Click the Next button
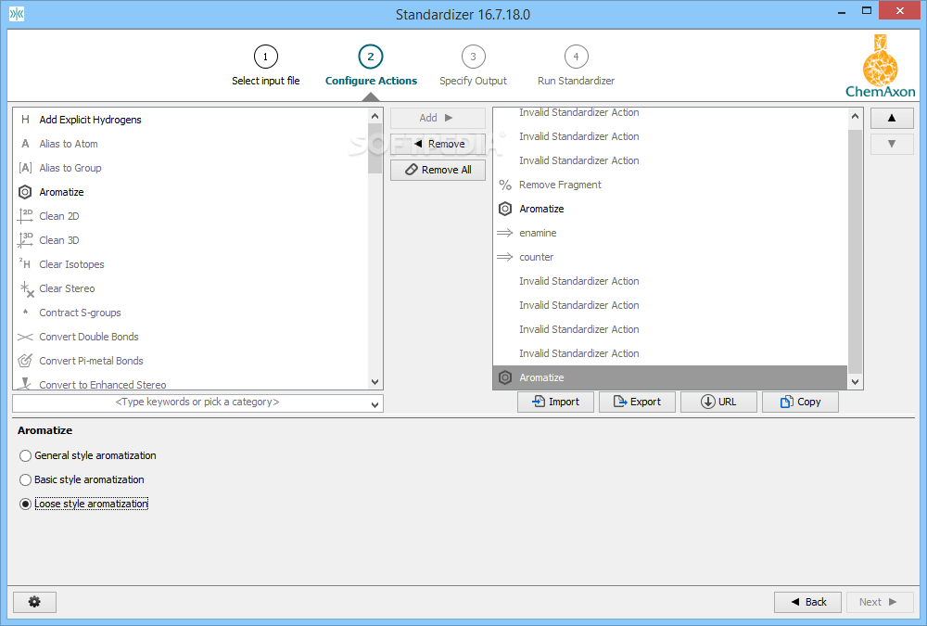The image size is (927, 626). coord(880,602)
